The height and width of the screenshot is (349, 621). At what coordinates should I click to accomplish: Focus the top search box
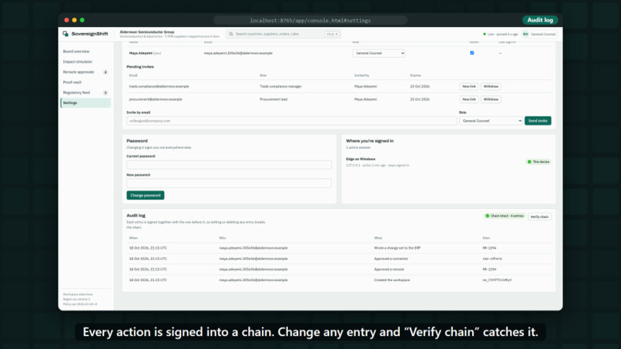coord(284,34)
